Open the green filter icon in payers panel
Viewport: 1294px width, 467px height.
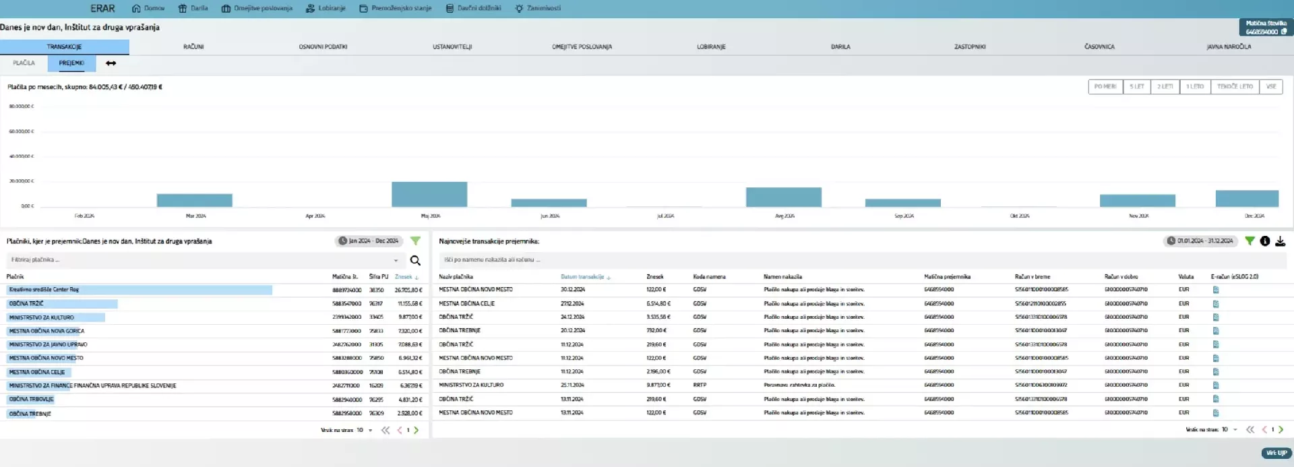pos(415,241)
